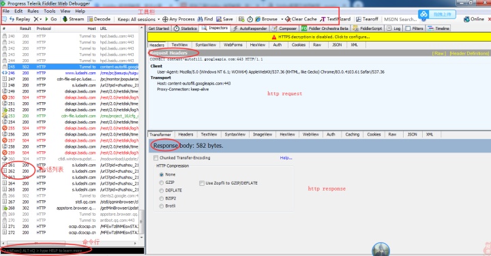Expand the Remove X dropdown arrow
This screenshot has width=491, height=256.
[x=41, y=19]
